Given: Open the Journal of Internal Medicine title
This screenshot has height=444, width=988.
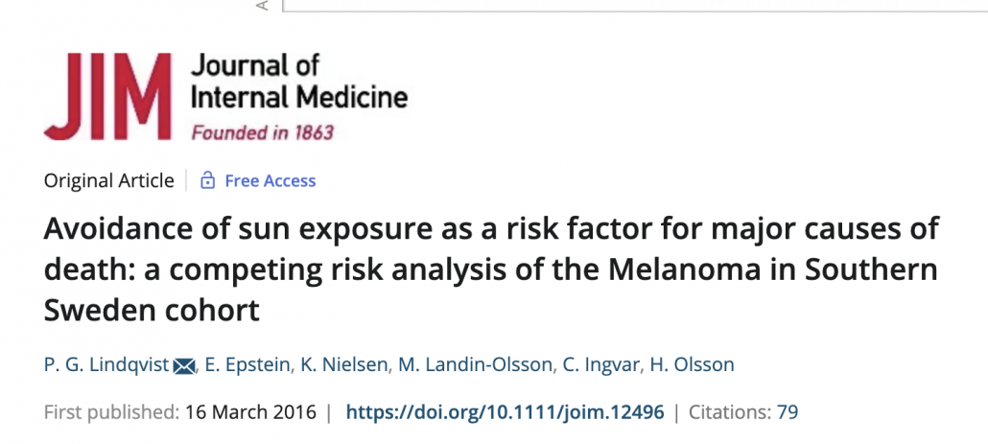Looking at the screenshot, I should click(298, 82).
